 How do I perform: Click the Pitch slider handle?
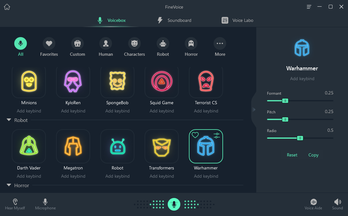[x=285, y=119]
